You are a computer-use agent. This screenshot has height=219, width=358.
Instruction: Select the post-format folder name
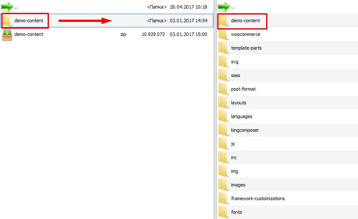tap(243, 89)
